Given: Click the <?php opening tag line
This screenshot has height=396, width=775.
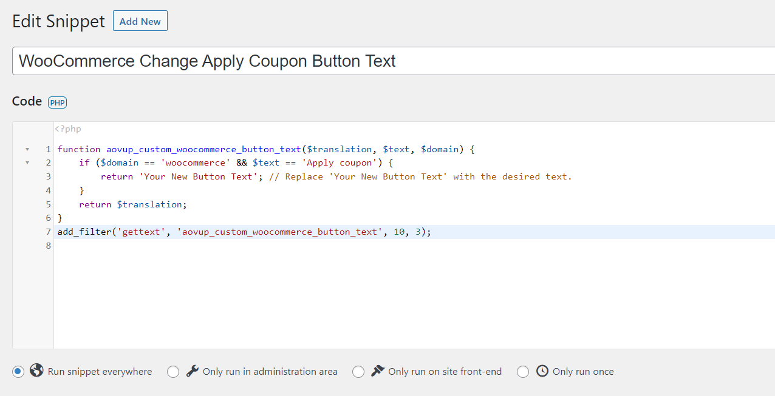Looking at the screenshot, I should pos(67,129).
